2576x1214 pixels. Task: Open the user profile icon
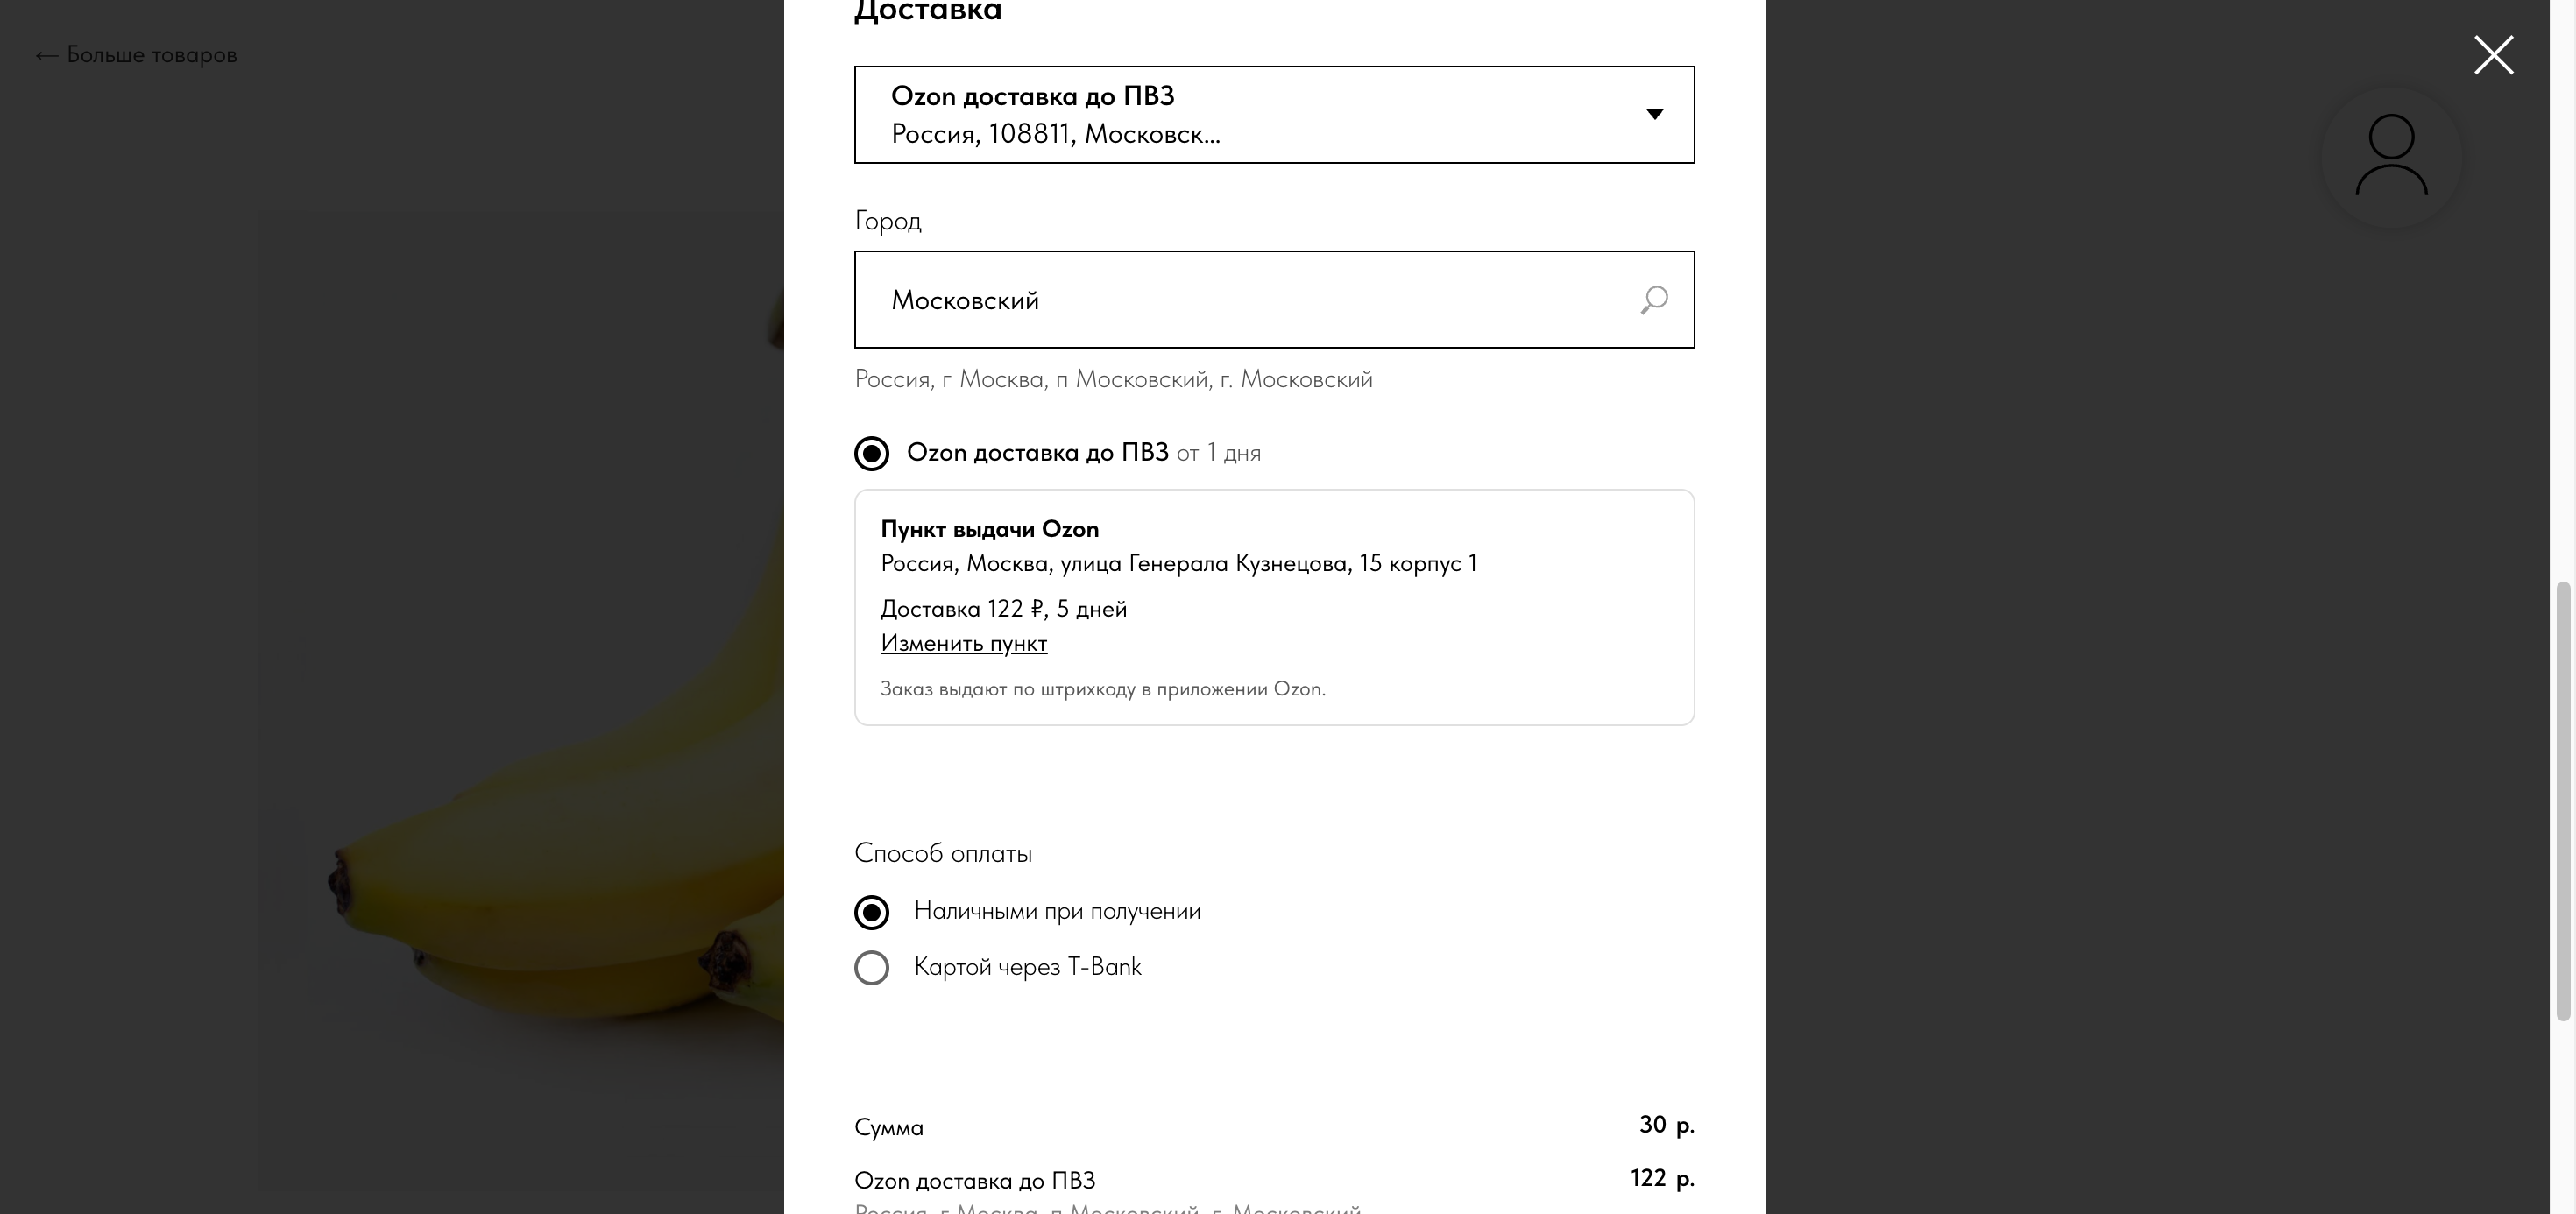pos(2391,157)
